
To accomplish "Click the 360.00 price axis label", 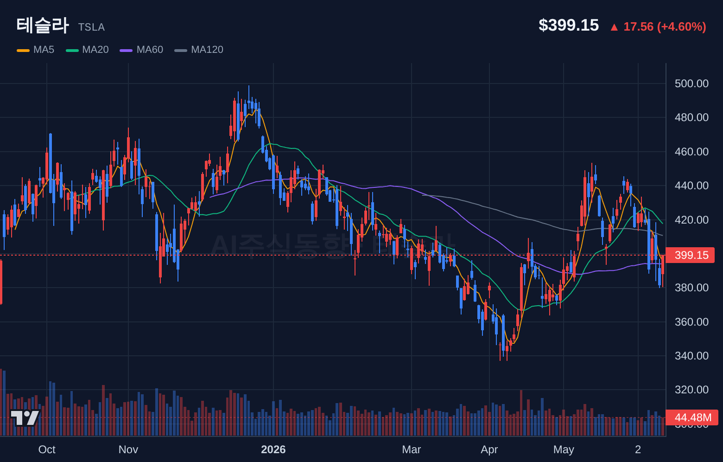I will point(691,322).
